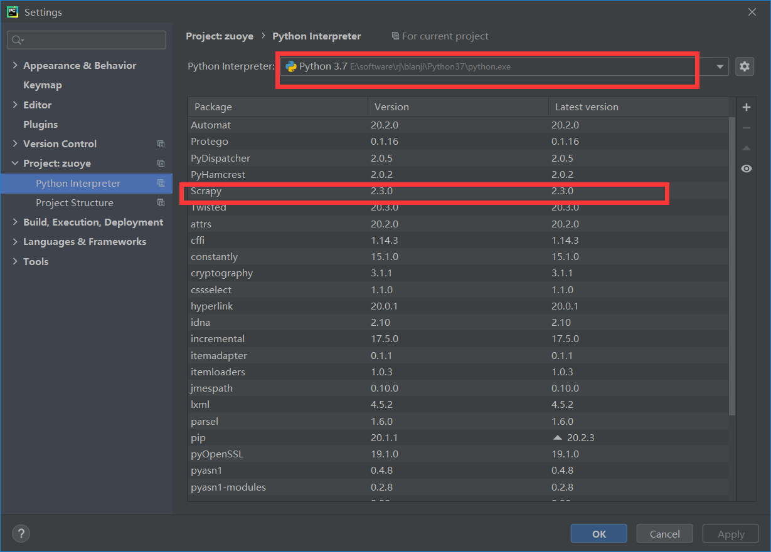
Task: Select the constantly package row
Action: [459, 257]
